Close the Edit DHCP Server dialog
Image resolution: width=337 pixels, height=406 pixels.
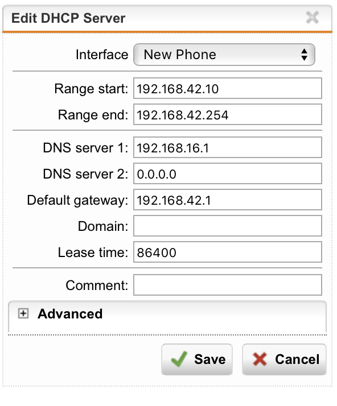click(x=312, y=18)
